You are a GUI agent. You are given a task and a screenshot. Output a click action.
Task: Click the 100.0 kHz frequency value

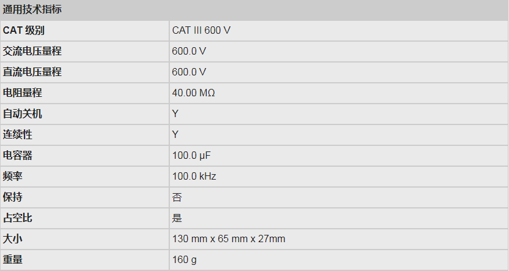(194, 177)
